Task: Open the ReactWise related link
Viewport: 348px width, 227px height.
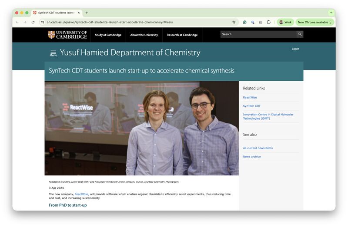Action: [250, 98]
